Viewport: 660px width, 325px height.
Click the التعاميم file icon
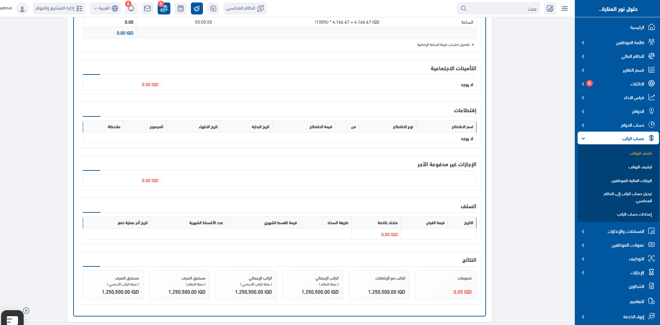652,301
